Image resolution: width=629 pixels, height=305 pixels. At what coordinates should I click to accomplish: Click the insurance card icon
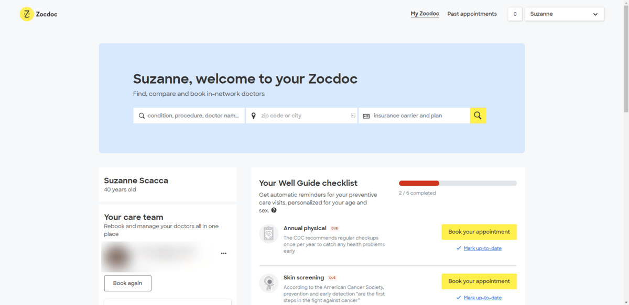point(366,116)
